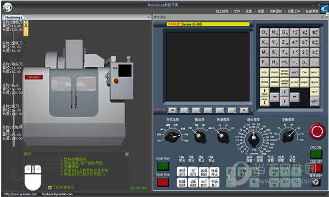Click the CUSTOM GRAPH key
Screen dimensions: 329x197
(x=285, y=82)
